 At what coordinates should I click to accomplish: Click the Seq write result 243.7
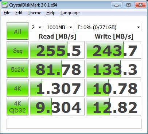(x=114, y=50)
